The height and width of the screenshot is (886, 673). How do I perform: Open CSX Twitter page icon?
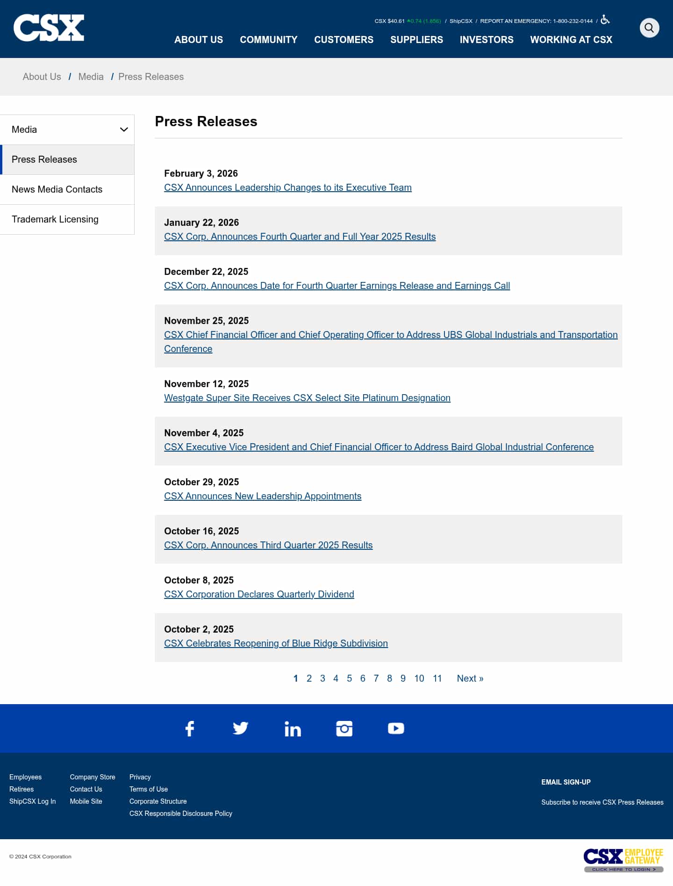241,728
